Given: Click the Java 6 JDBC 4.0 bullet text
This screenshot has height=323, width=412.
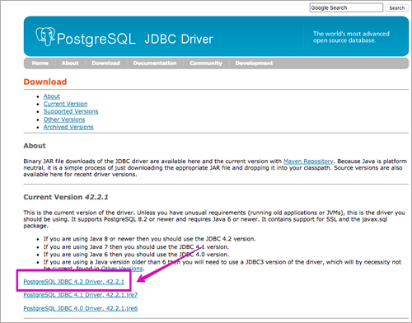Looking at the screenshot, I should coord(136,255).
